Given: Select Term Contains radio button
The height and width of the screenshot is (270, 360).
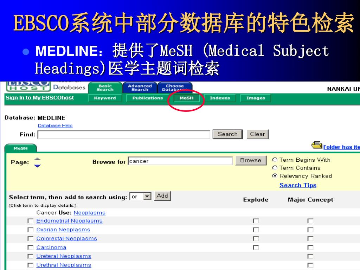Looking at the screenshot, I should pos(275,168).
